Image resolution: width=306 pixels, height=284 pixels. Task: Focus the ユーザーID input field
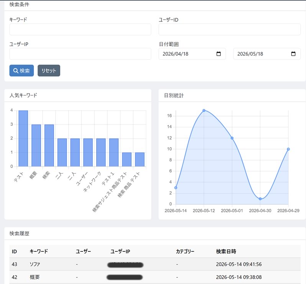click(x=229, y=30)
